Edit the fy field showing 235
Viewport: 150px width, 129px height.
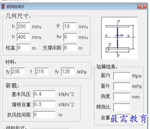point(18,72)
